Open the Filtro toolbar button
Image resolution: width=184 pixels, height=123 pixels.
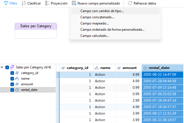[x=11, y=3]
